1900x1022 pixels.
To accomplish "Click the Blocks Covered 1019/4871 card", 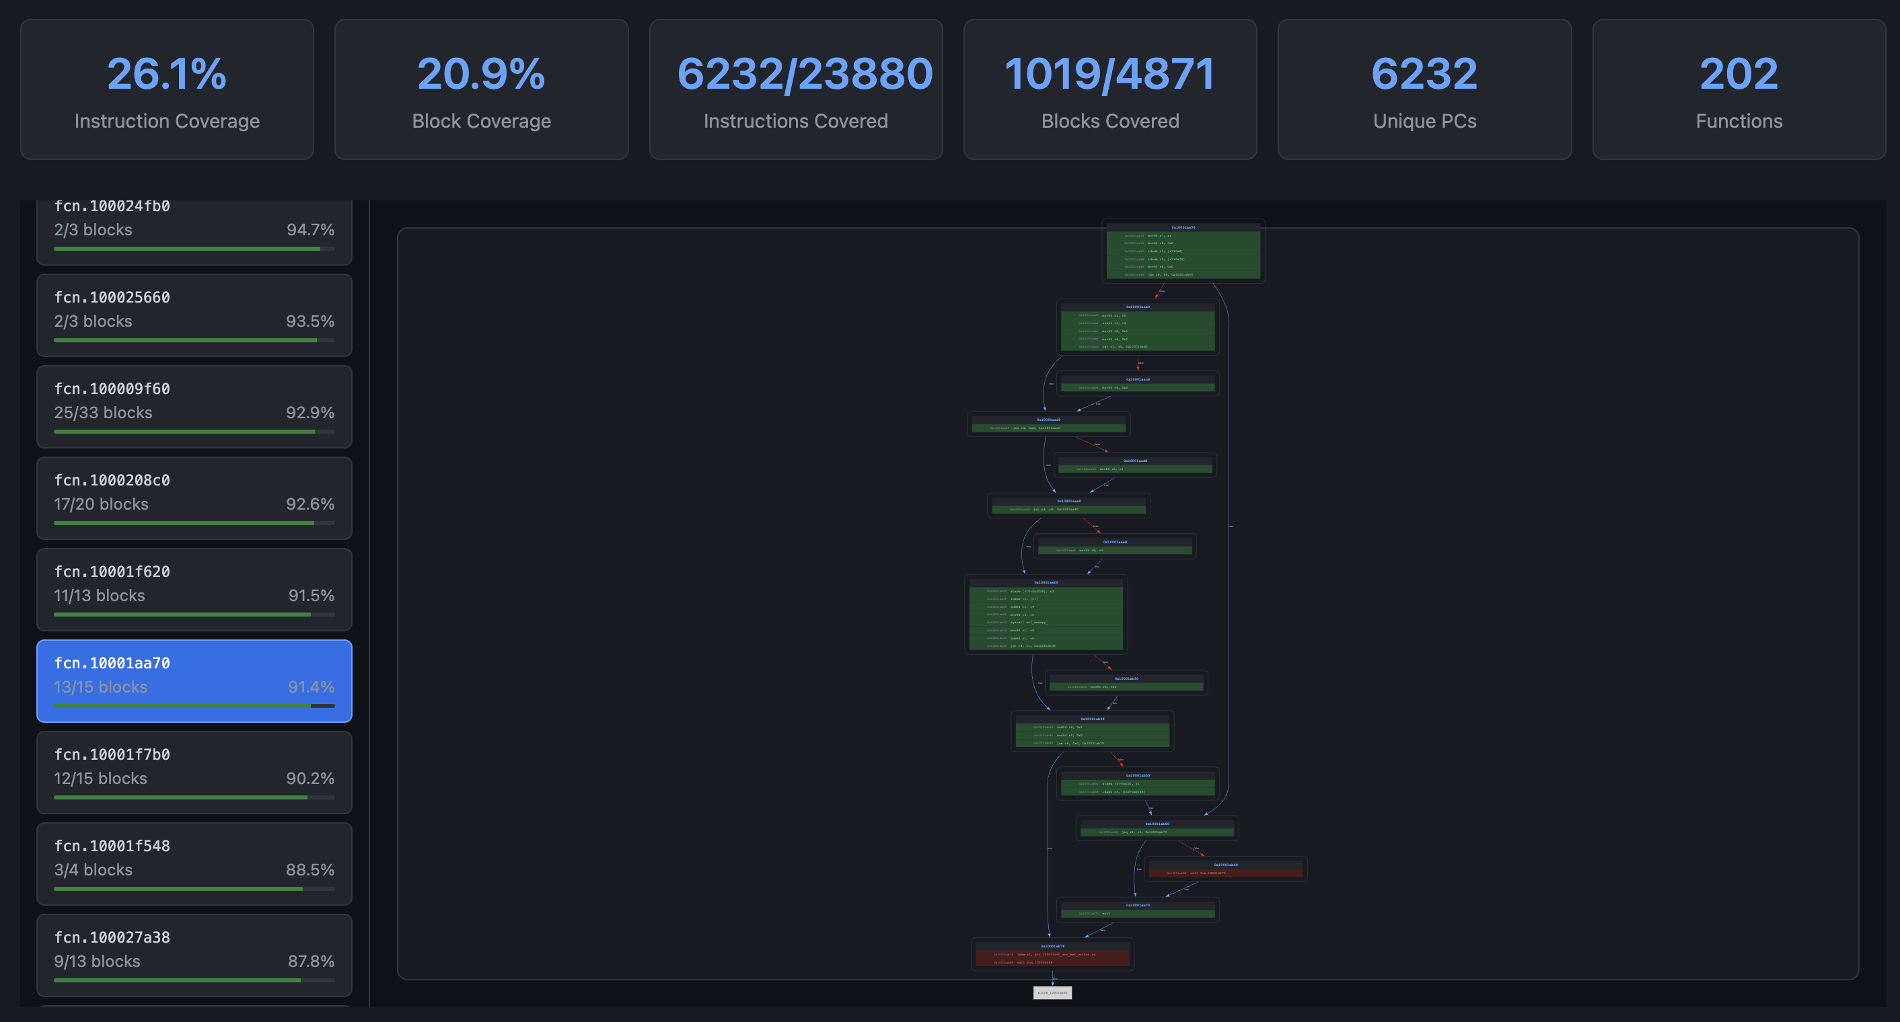I will 1109,89.
